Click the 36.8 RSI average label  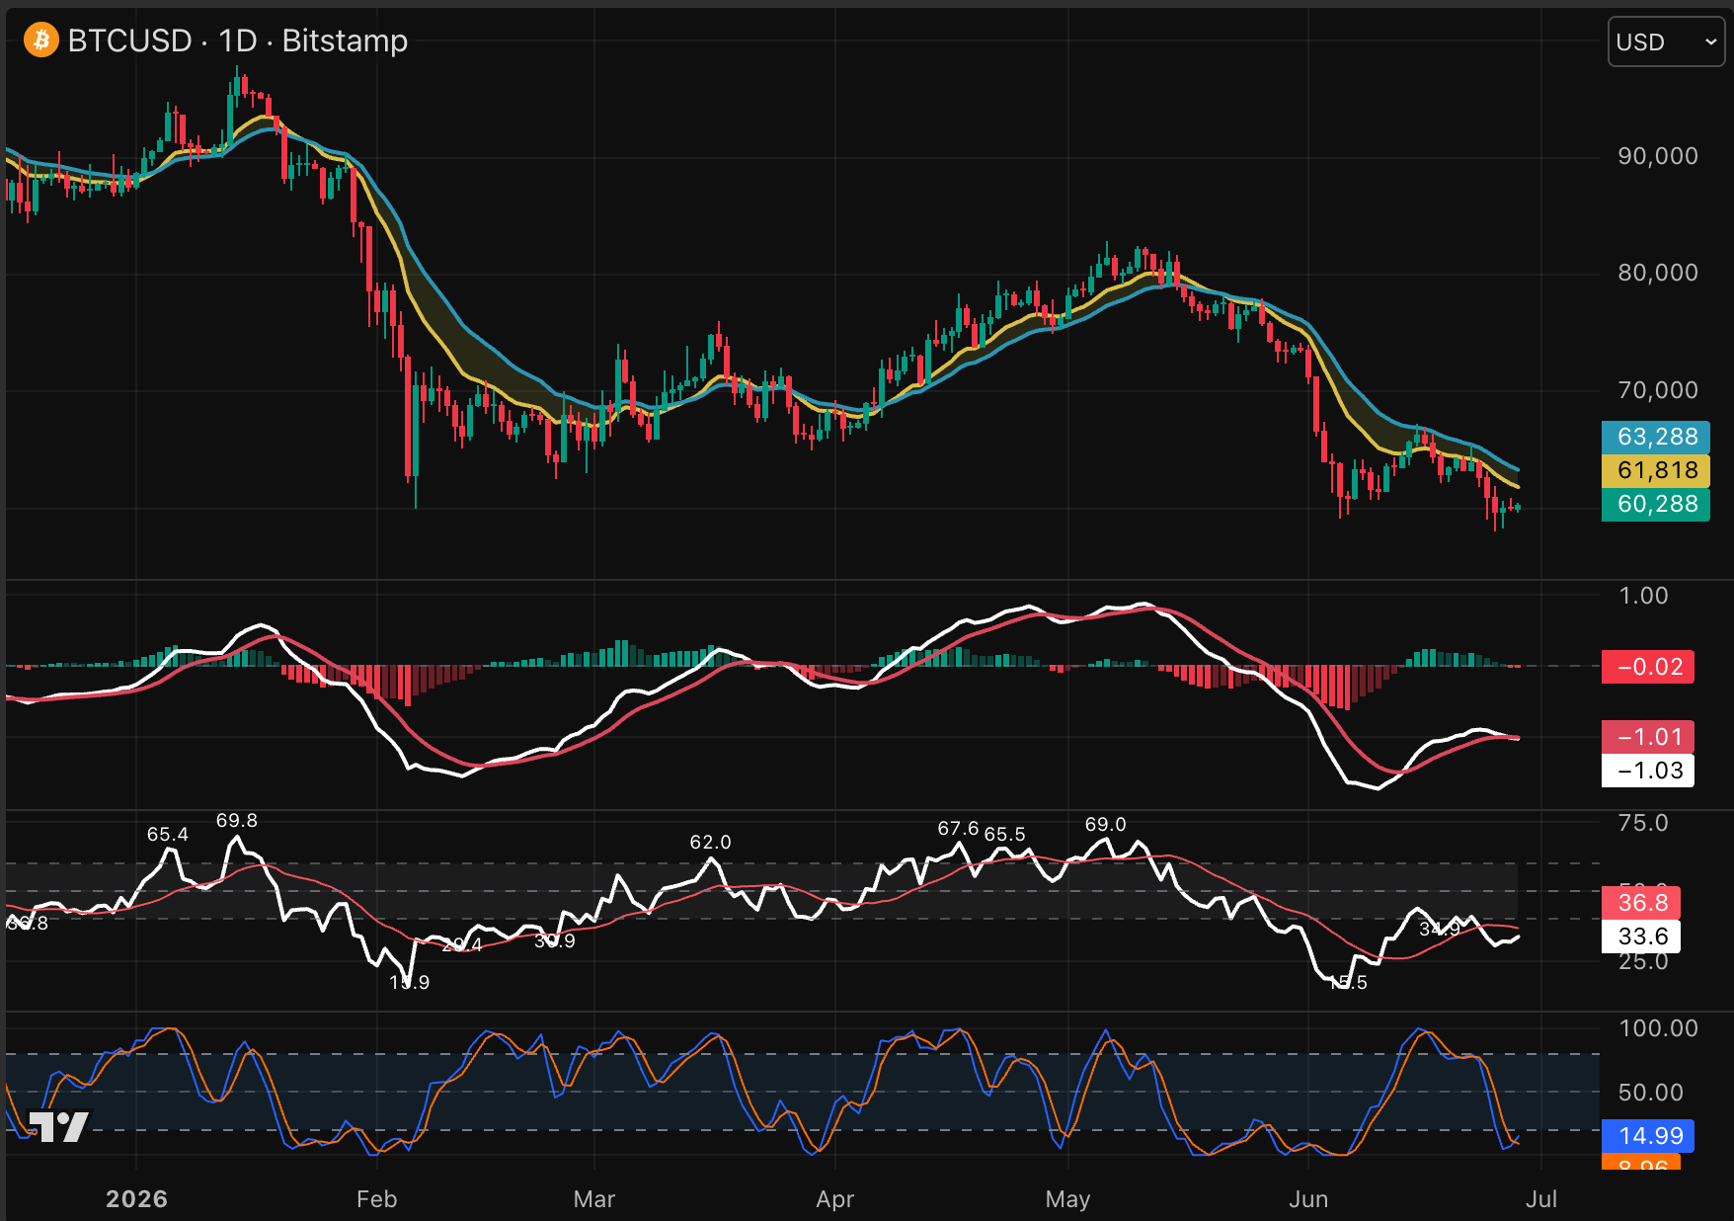pos(1641,902)
